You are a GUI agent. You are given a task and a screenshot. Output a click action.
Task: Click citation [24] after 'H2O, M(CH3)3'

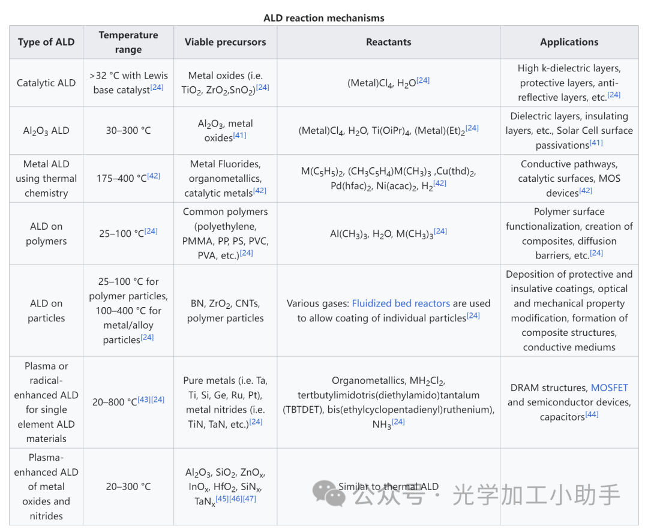click(440, 231)
